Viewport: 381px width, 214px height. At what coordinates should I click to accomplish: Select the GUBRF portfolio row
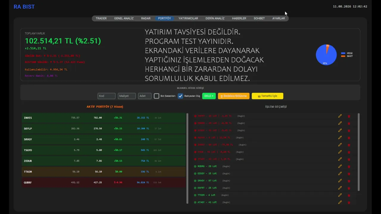(104, 182)
